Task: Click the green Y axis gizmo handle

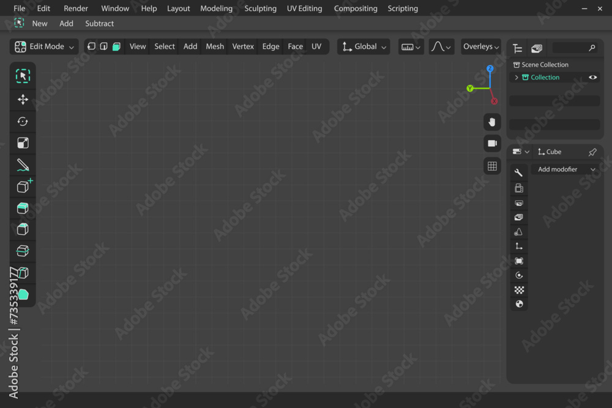Action: click(x=470, y=89)
